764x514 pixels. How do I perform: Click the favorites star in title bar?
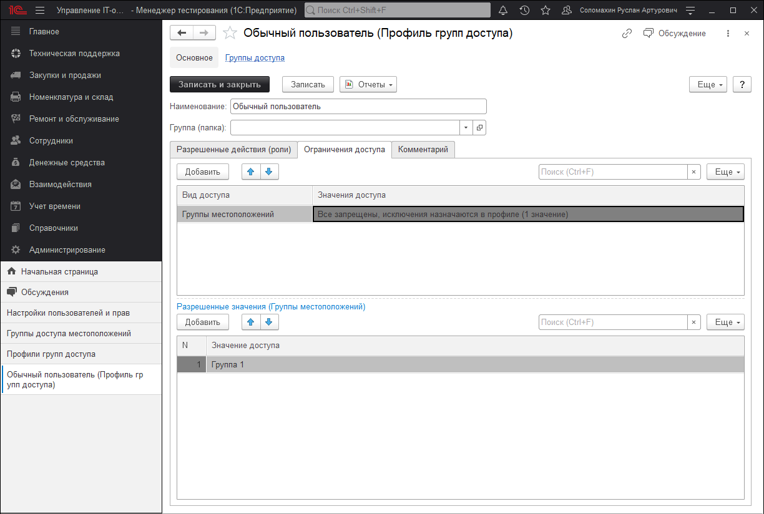tap(546, 11)
